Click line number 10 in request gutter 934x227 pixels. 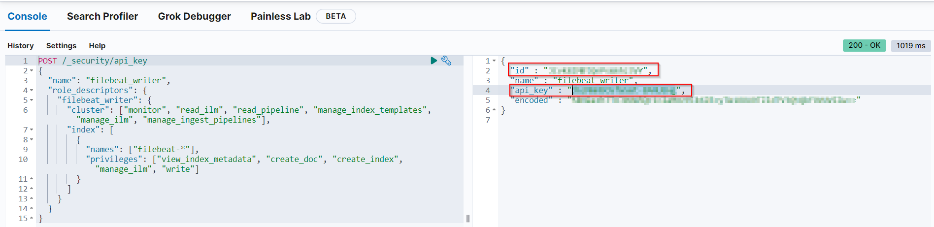[23, 159]
